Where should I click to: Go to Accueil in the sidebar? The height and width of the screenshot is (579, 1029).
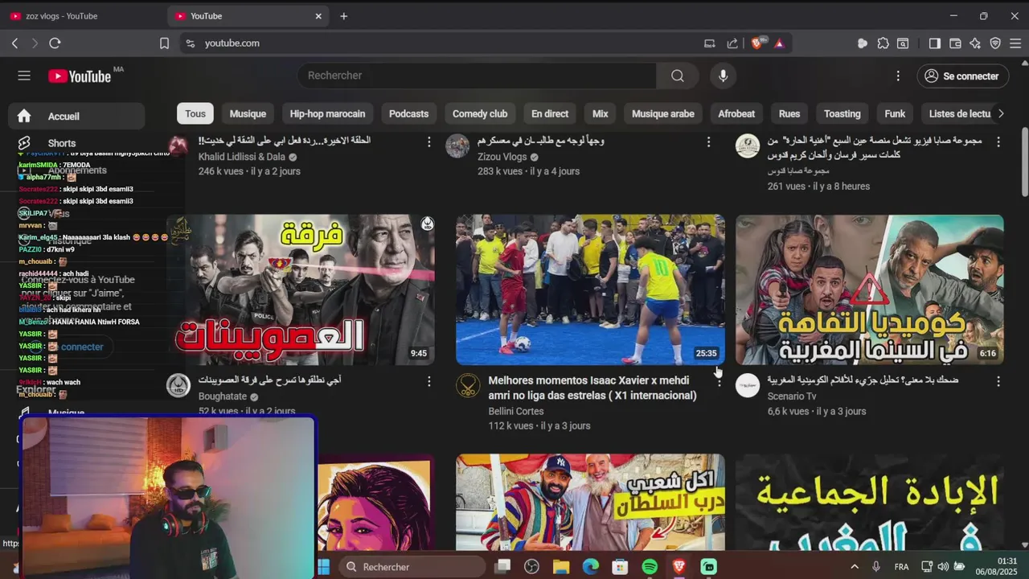pyautogui.click(x=76, y=116)
